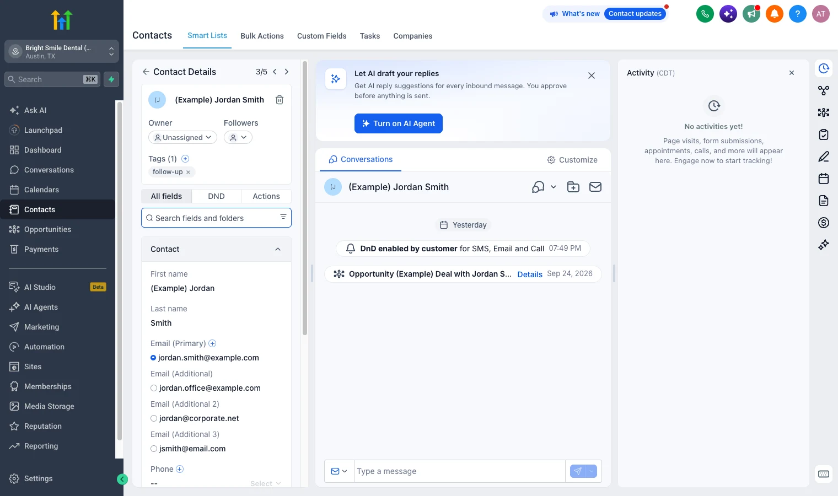Switch to the Actions tab
Screen dimensions: 838x496
pos(266,196)
